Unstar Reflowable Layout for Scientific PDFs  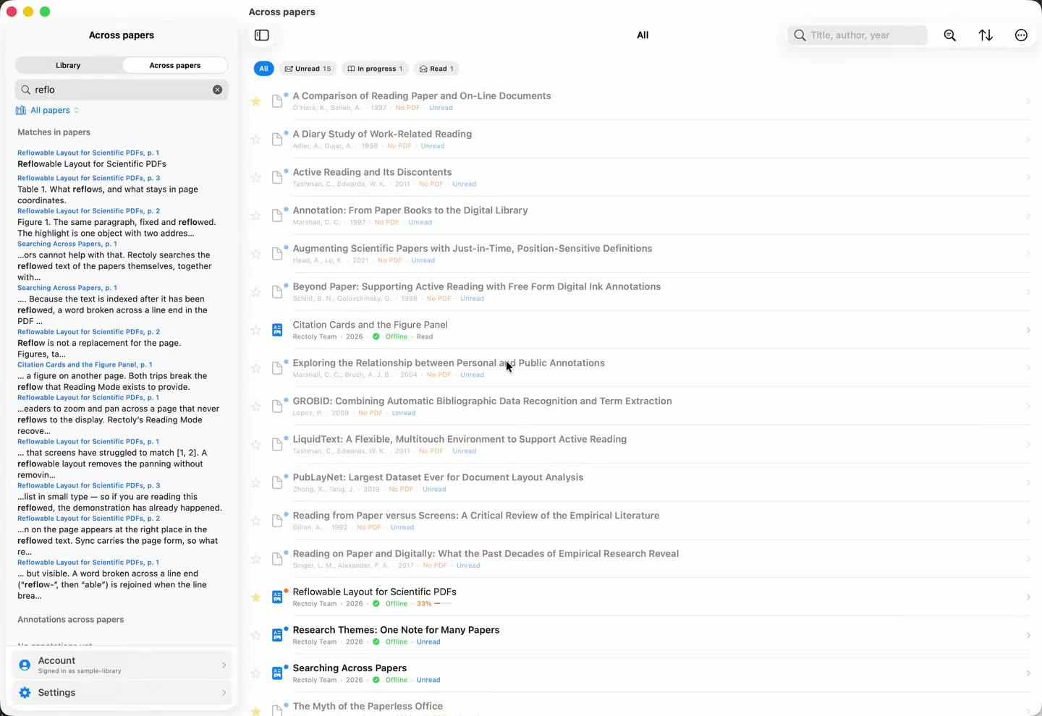[x=255, y=597]
